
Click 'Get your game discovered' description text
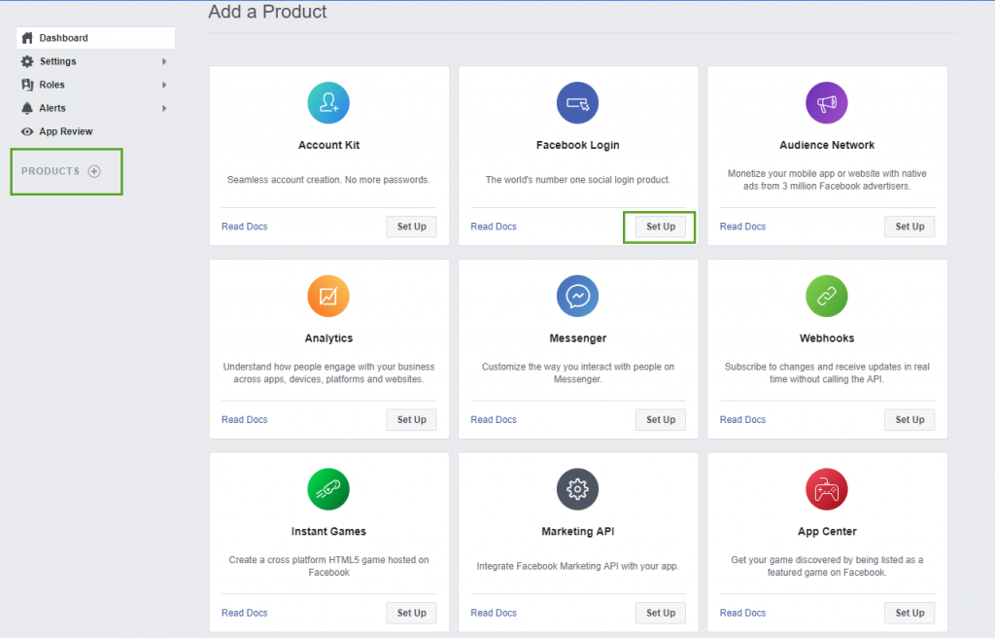[x=827, y=566]
